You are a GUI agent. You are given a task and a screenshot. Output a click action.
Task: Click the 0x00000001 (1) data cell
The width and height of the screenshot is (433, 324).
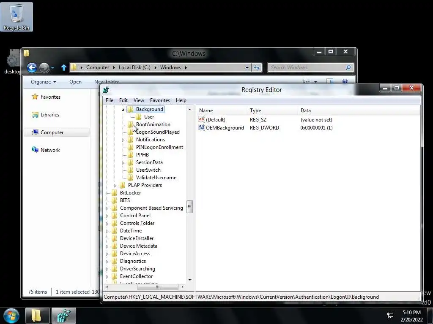point(316,128)
